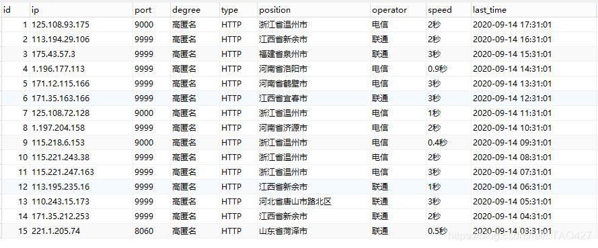This screenshot has width=598, height=248.
Task: Click position 河南省济源市
Action: 283,128
